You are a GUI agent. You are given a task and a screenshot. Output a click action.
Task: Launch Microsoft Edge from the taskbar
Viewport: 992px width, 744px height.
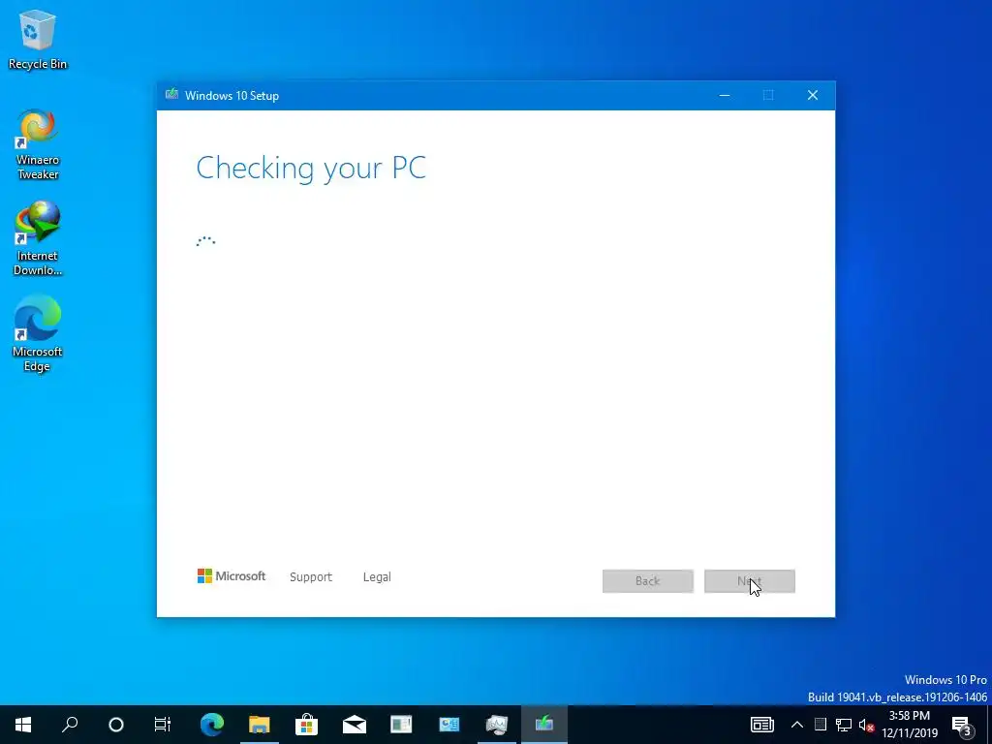(212, 725)
